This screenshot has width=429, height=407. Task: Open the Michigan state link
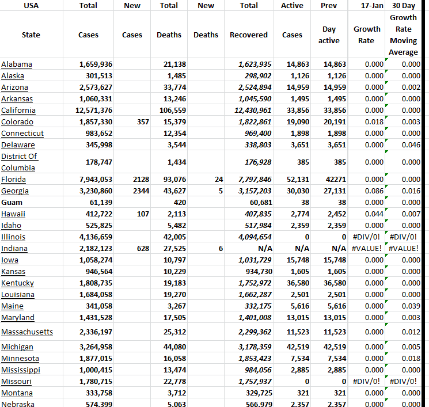pyautogui.click(x=17, y=347)
